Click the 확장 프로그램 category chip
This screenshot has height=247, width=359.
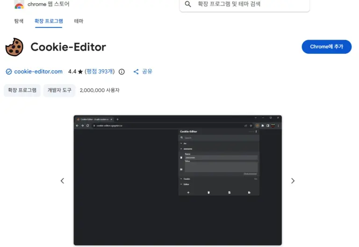coord(22,90)
